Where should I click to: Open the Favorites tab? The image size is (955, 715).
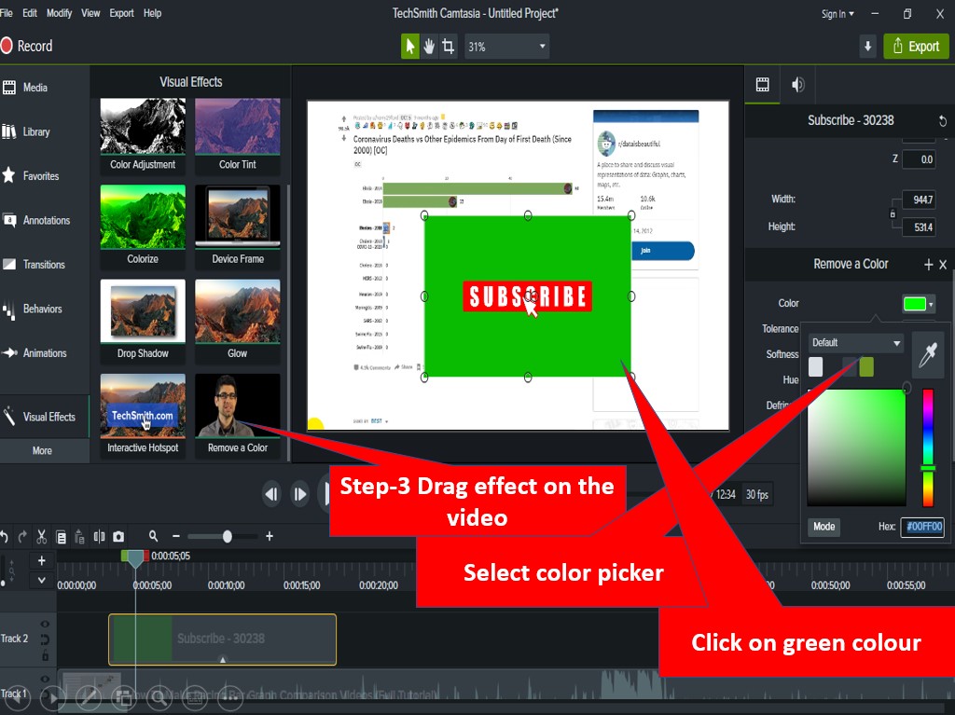(45, 176)
